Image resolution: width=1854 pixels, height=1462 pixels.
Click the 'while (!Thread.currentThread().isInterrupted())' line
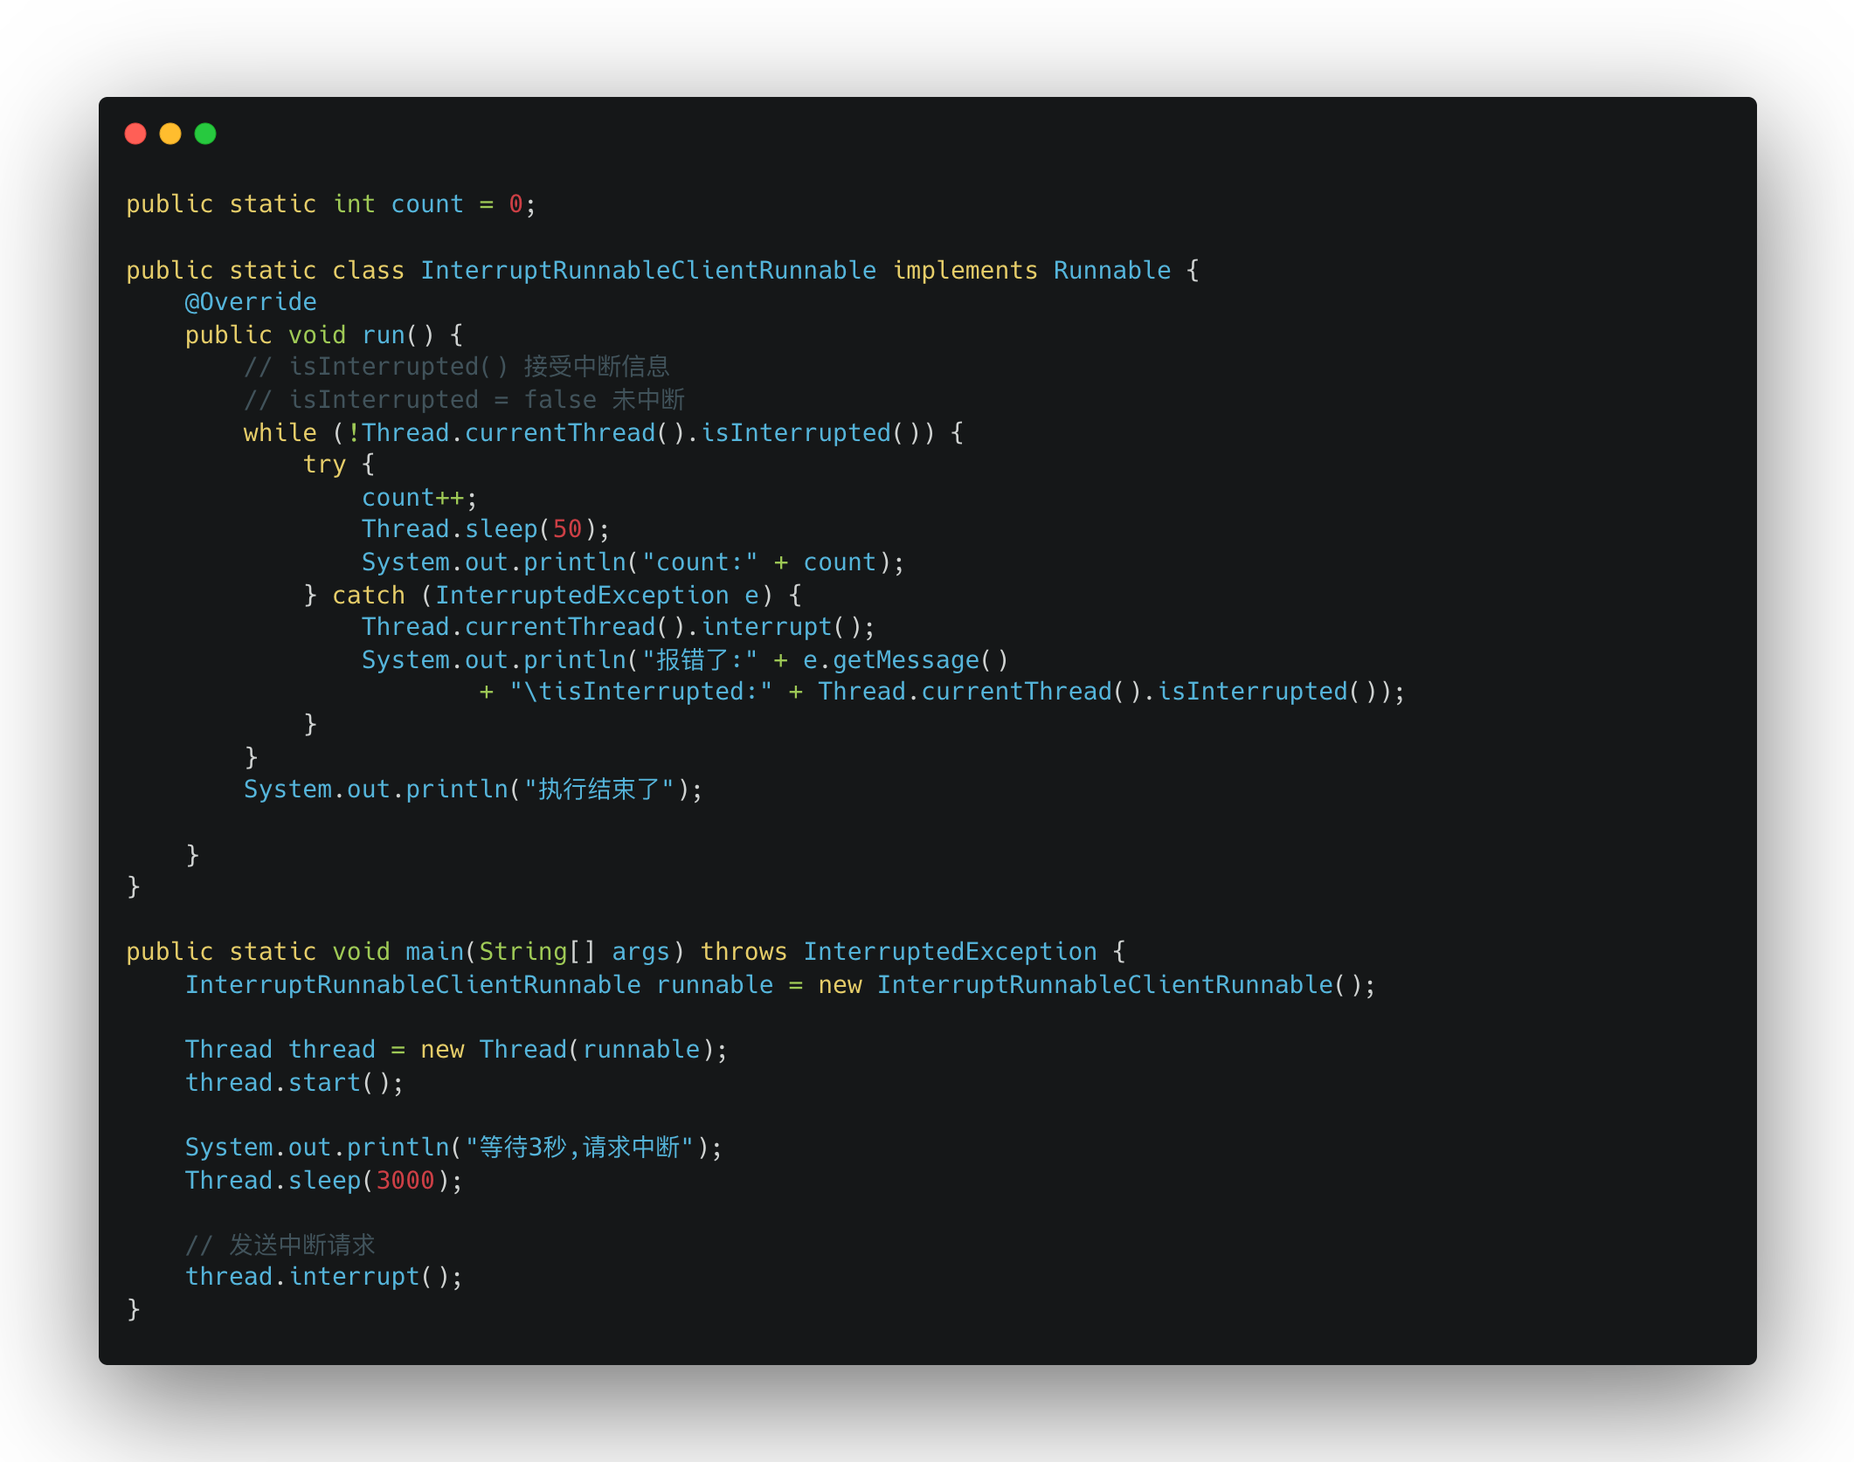(604, 432)
